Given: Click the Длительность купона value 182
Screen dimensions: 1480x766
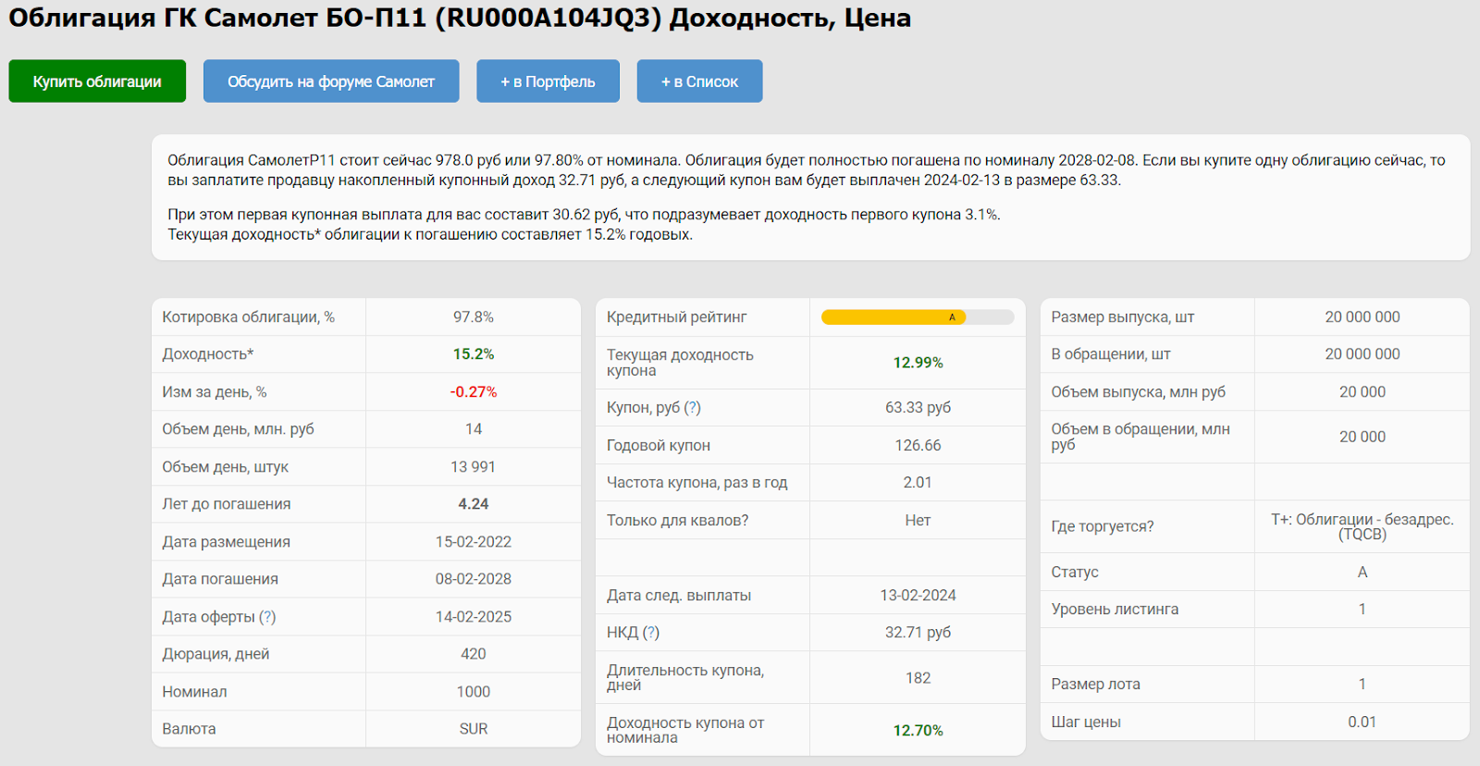Looking at the screenshot, I should [x=919, y=678].
